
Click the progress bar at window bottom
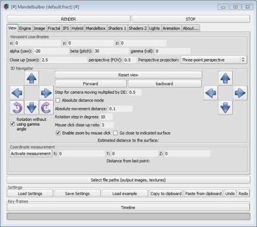(x=128, y=216)
